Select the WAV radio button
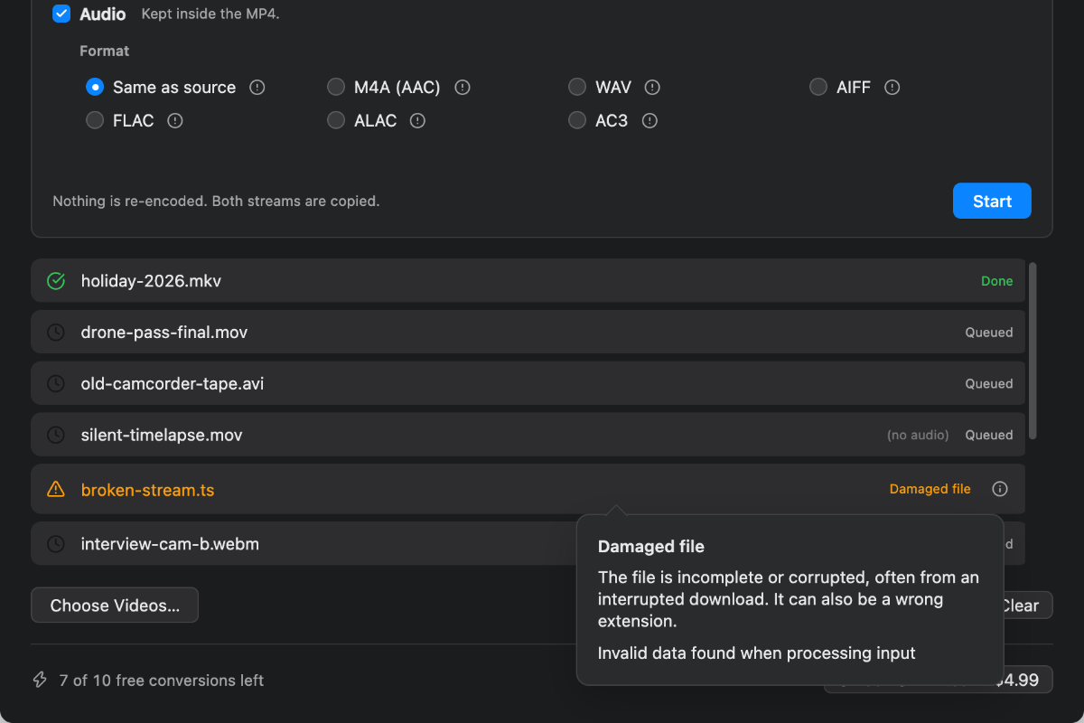Screen dimensions: 1084x723 [x=577, y=88]
